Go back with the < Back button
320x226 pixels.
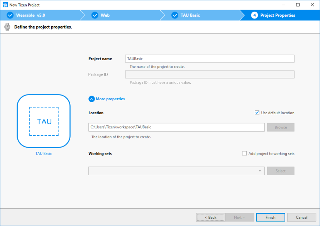pos(210,217)
